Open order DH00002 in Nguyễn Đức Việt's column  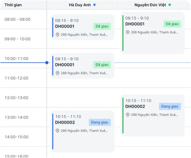tap(135, 106)
